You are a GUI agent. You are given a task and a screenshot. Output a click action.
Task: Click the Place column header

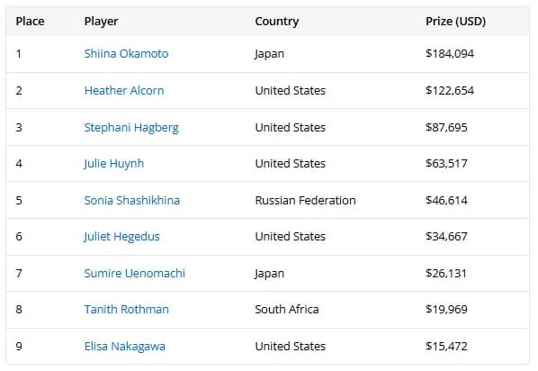(x=31, y=22)
